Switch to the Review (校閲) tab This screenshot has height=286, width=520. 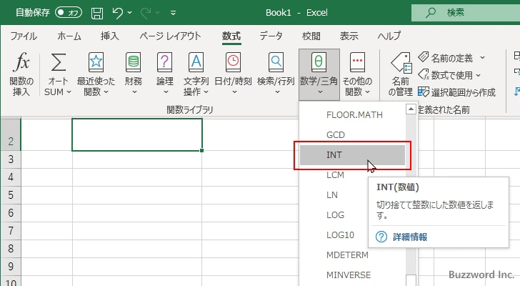[x=311, y=36]
